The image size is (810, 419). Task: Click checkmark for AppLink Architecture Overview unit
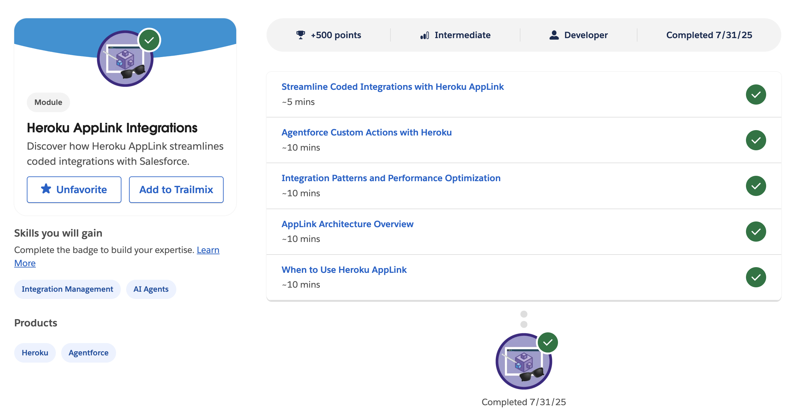(x=756, y=232)
